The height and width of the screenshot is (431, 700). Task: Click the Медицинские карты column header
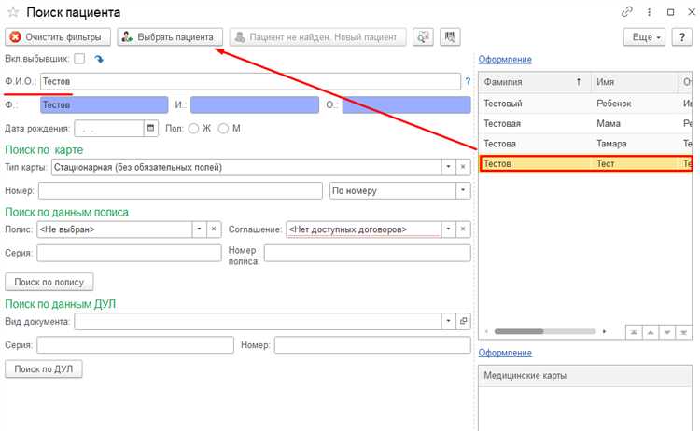point(585,376)
